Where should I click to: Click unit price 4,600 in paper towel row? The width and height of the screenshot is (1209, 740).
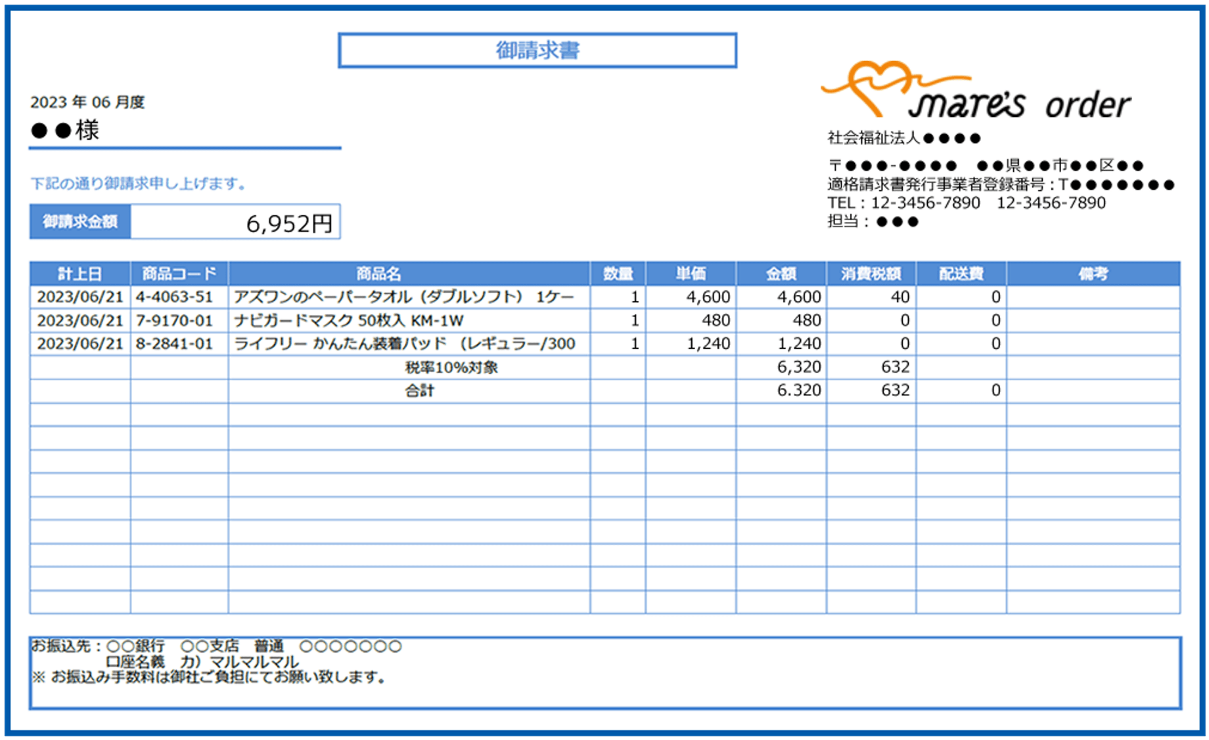click(x=708, y=297)
